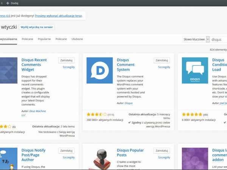Click the Disqus Popular Posts stamp icon
The image size is (227, 170).
pyautogui.click(x=100, y=159)
